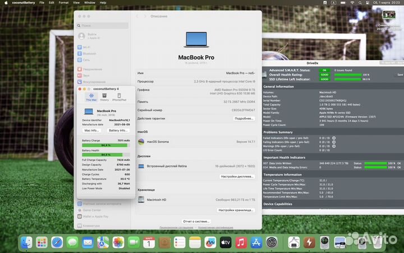Select This Mac tab in coconutBattery
This screenshot has height=253, width=404.
pyautogui.click(x=91, y=97)
